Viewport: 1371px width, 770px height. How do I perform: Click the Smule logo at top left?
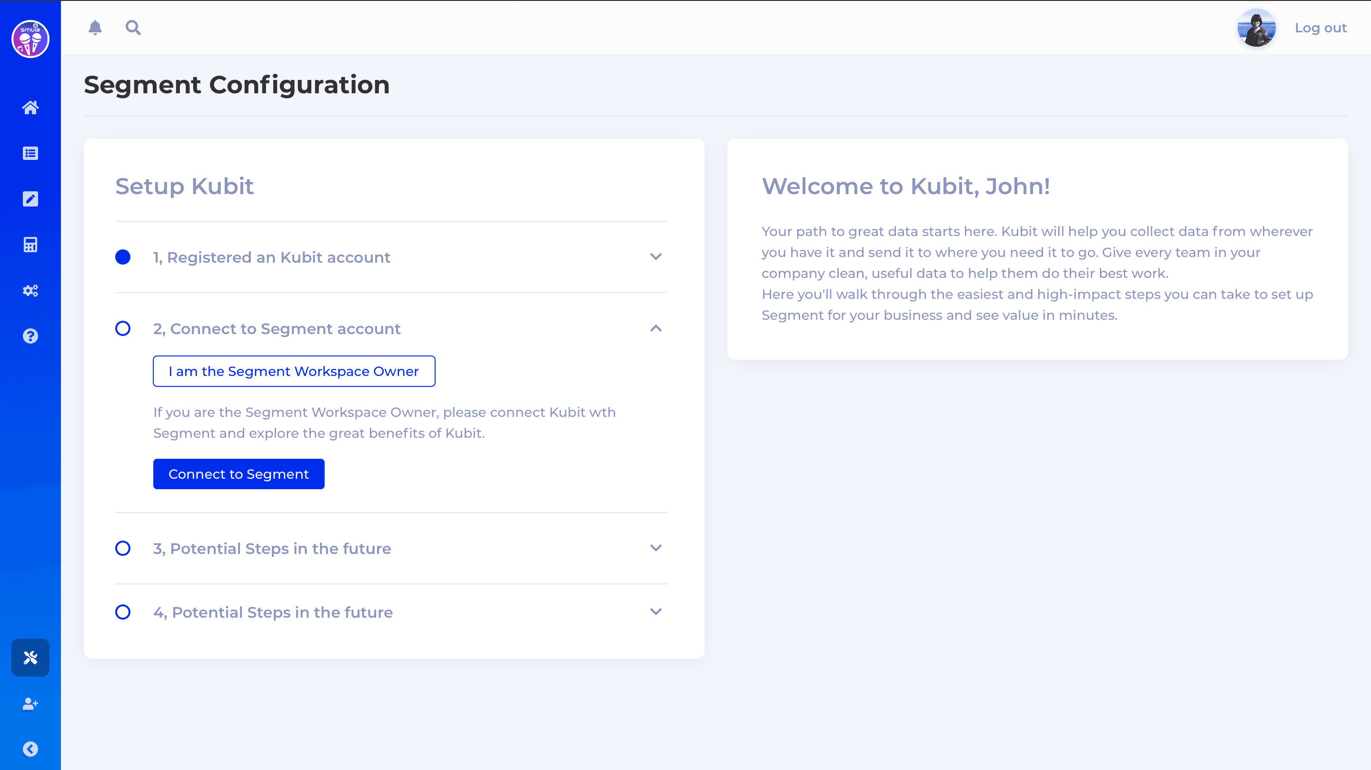30,39
